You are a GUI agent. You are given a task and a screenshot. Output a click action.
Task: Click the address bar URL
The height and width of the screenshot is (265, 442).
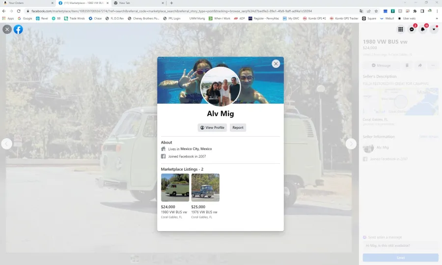pyautogui.click(x=171, y=11)
